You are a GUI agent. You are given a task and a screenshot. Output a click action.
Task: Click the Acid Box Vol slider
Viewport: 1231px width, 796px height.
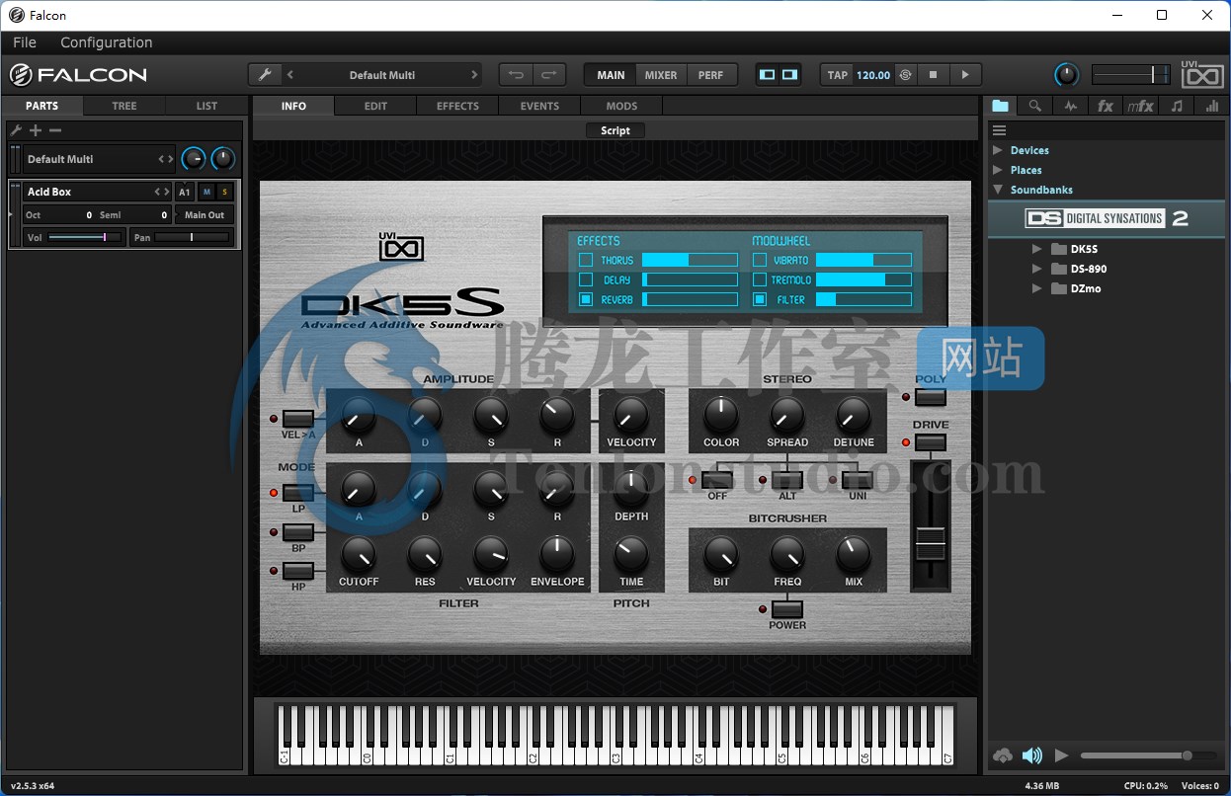(x=85, y=237)
